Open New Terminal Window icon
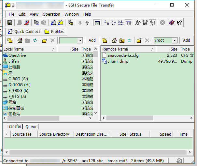This screenshot has height=166, width=197. [x=53, y=23]
